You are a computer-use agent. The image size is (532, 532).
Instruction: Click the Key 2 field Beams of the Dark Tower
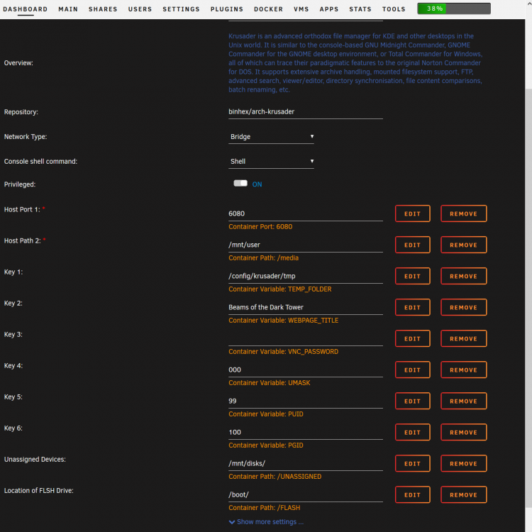tap(306, 307)
